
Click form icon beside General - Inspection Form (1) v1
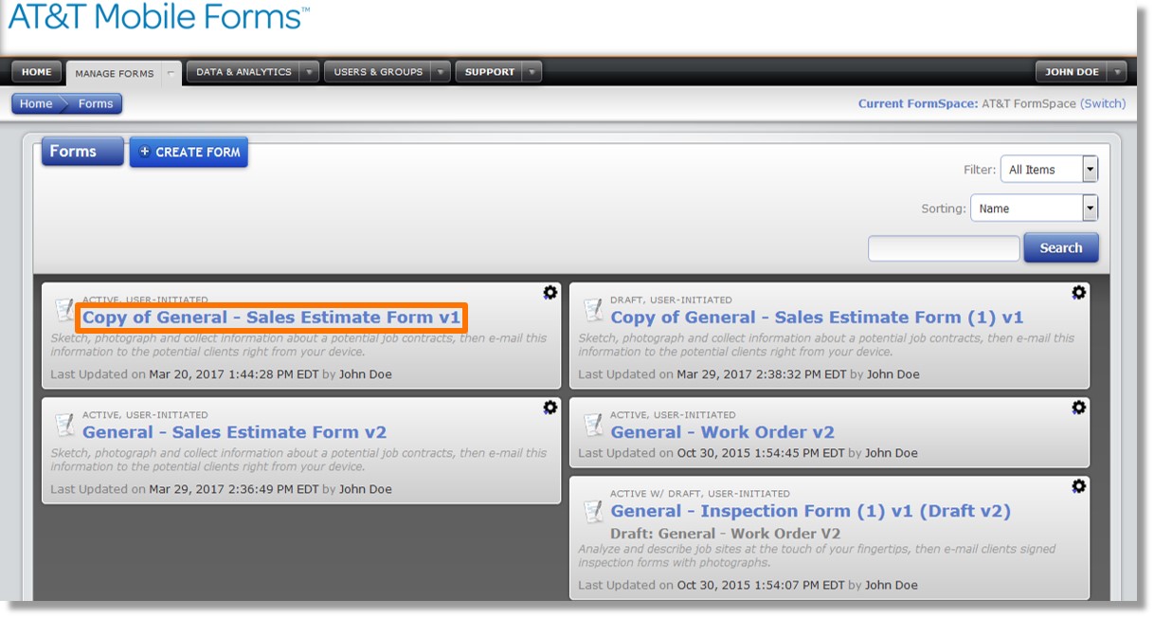click(x=593, y=512)
